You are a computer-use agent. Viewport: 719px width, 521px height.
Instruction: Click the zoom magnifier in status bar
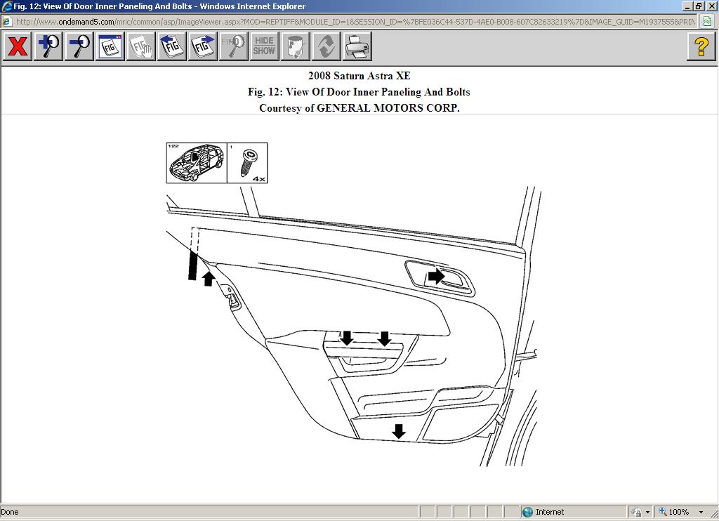(x=663, y=511)
